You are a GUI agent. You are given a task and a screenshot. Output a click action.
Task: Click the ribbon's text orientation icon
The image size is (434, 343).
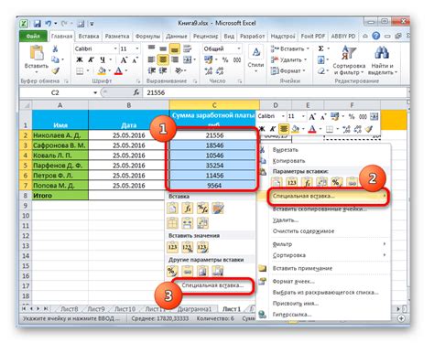179,71
